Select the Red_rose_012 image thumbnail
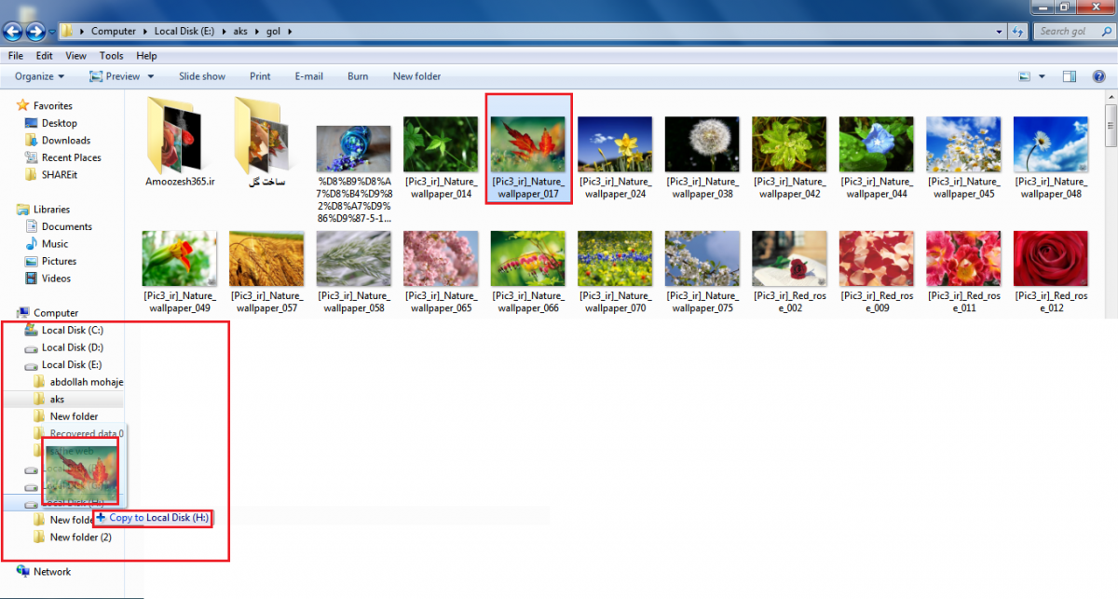Screen dimensions: 1118x599 (1050, 259)
